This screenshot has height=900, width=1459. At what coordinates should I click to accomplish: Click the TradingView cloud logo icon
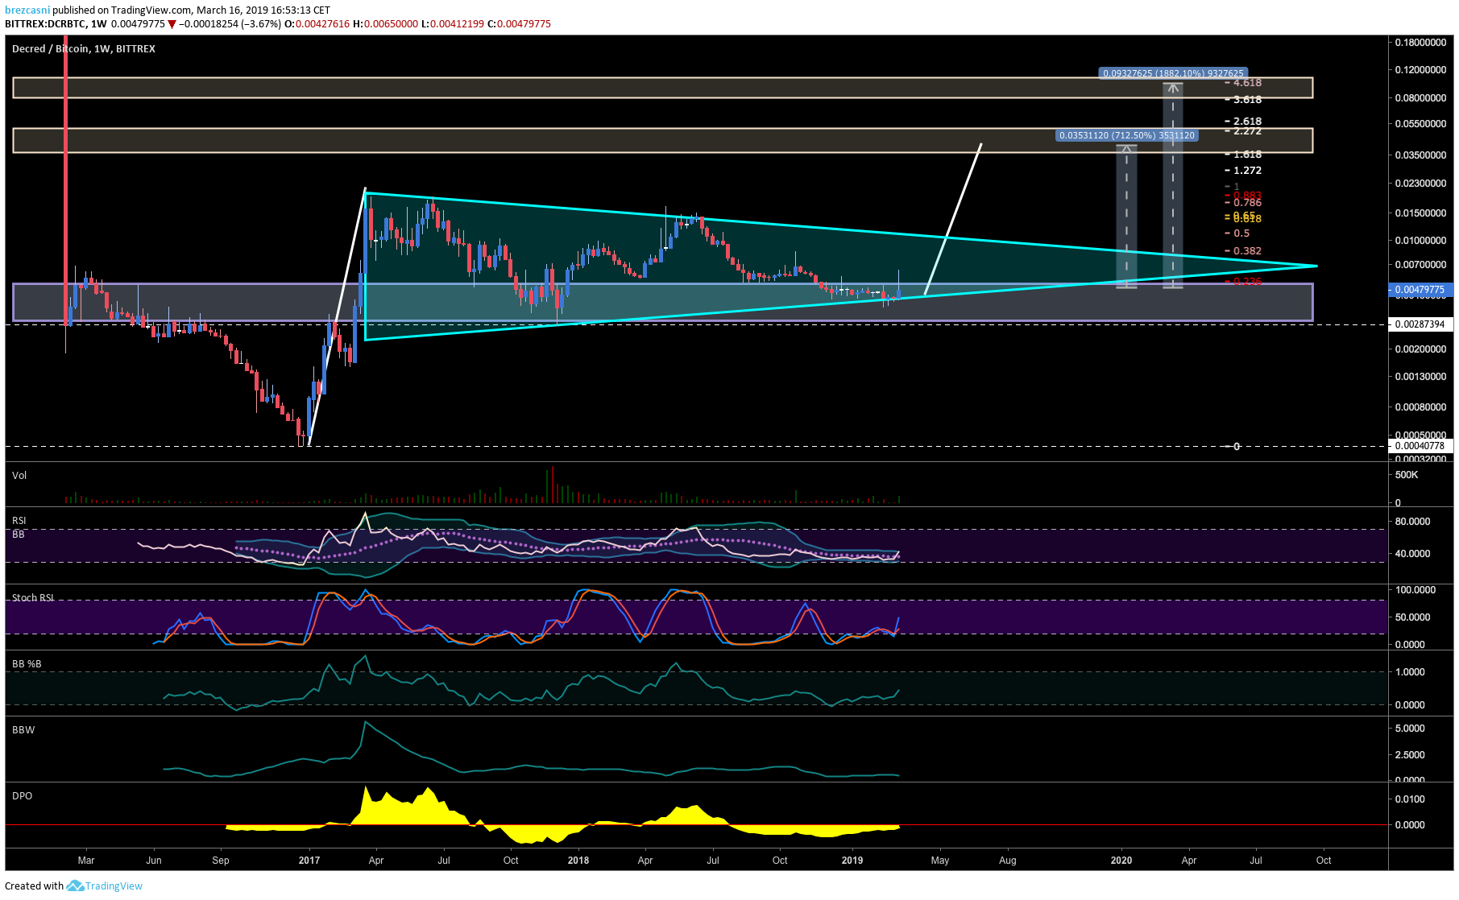coord(75,886)
